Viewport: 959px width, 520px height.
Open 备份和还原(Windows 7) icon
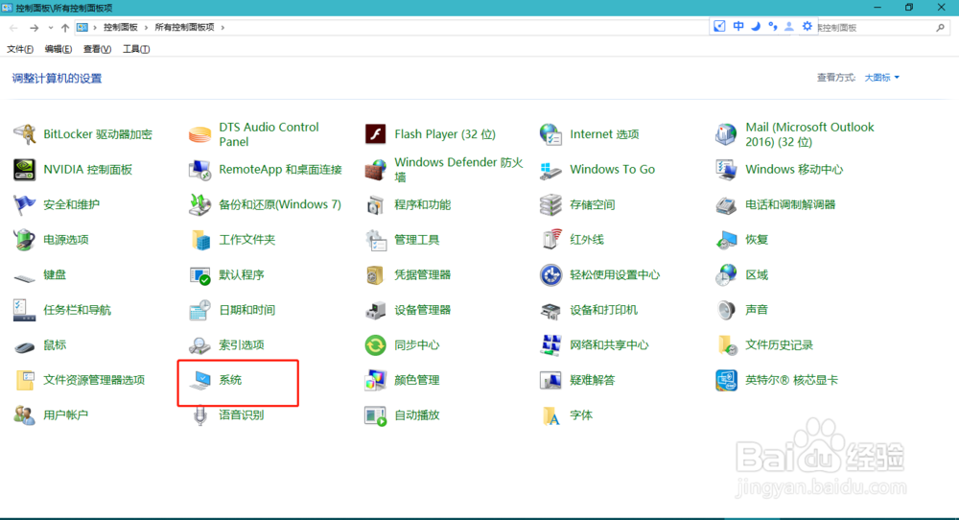[199, 204]
